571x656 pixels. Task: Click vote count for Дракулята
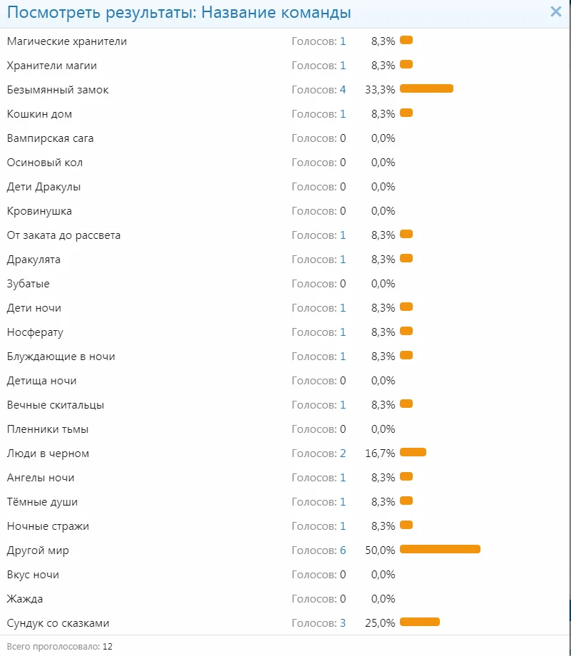343,260
